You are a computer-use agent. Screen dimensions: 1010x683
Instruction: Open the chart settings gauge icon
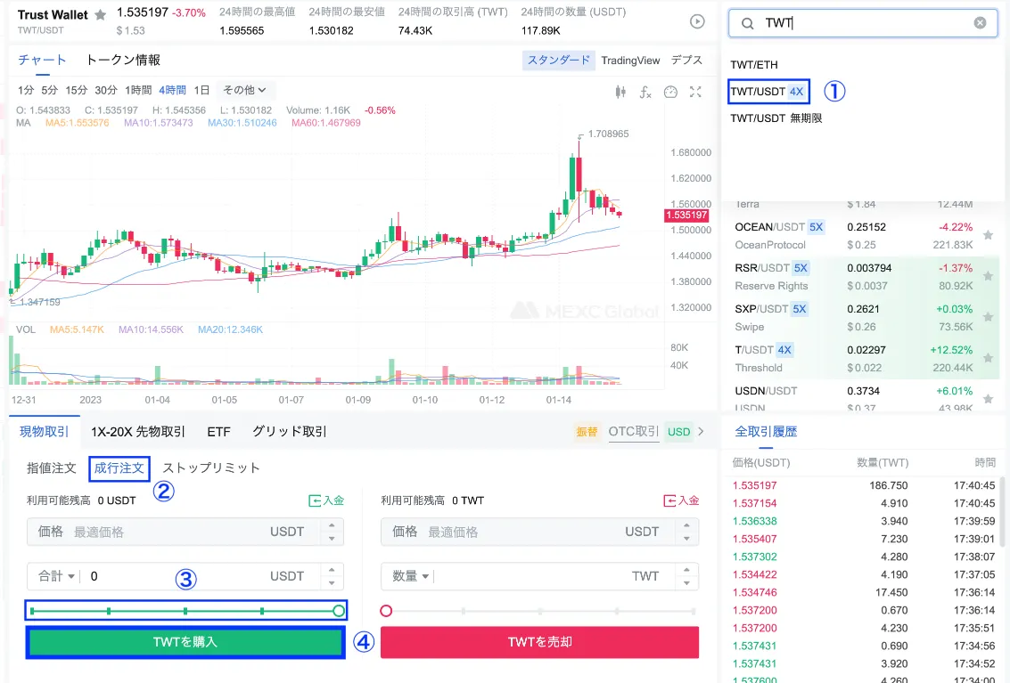(x=670, y=92)
